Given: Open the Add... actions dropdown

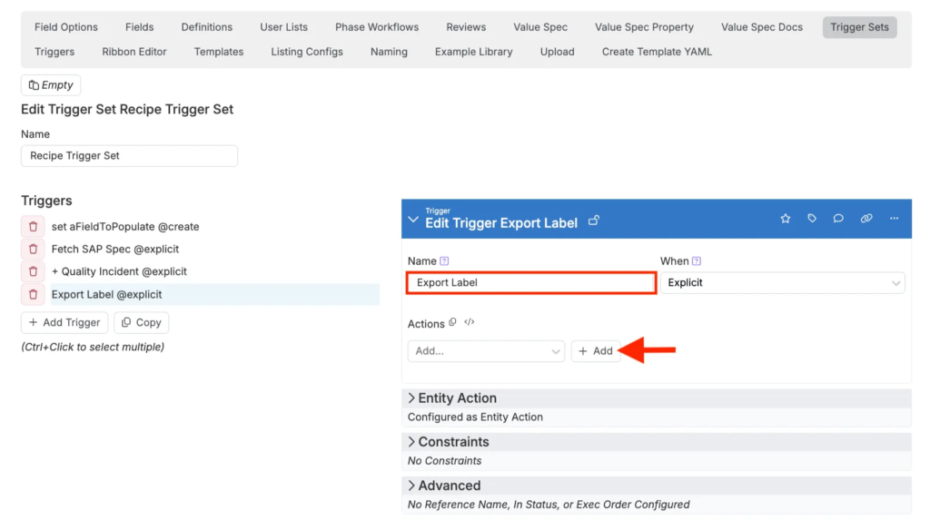Looking at the screenshot, I should 486,351.
